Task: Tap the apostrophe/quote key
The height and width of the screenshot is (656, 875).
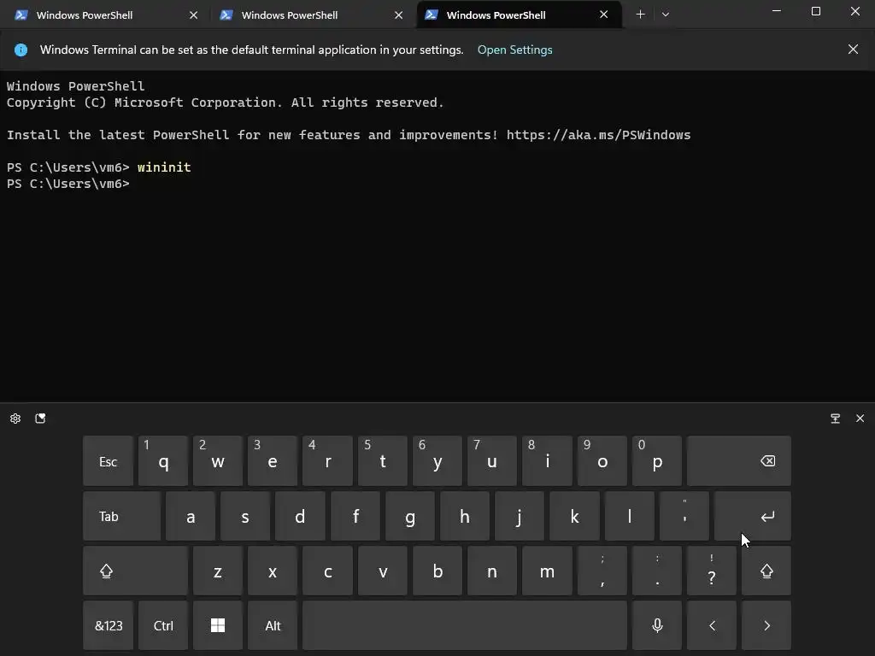Action: 684,516
